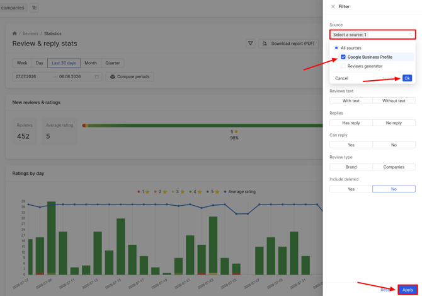The image size is (422, 296).
Task: Click the Apply filter button
Action: [408, 290]
